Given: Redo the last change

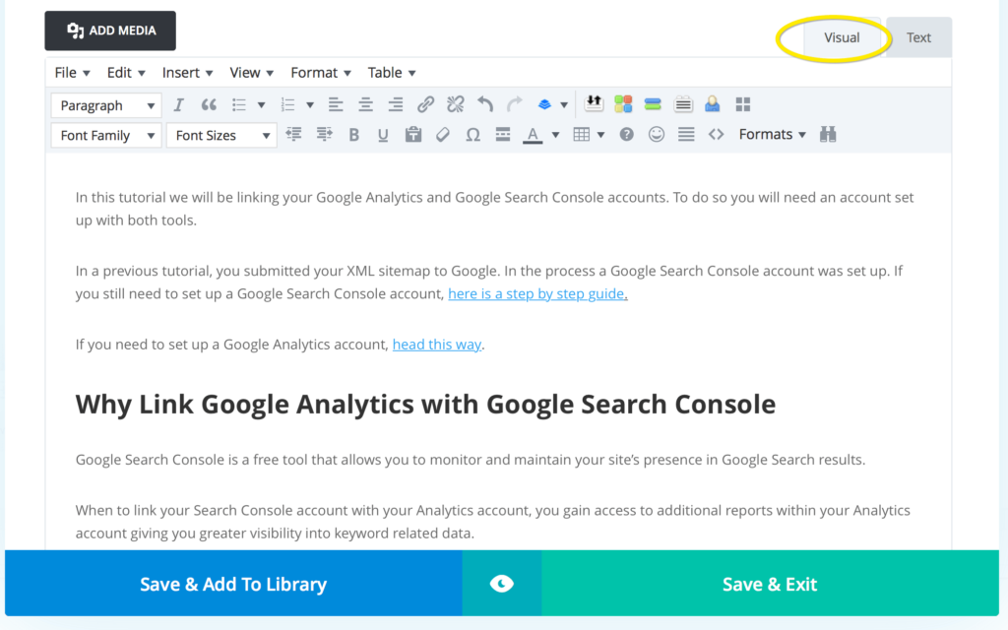Looking at the screenshot, I should (515, 104).
